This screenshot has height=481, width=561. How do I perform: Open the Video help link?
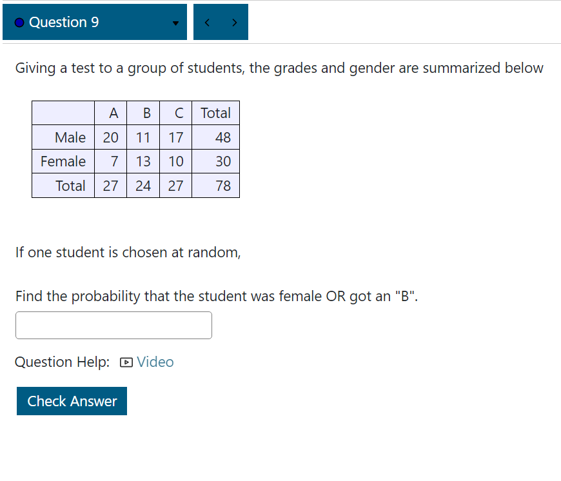(x=155, y=362)
